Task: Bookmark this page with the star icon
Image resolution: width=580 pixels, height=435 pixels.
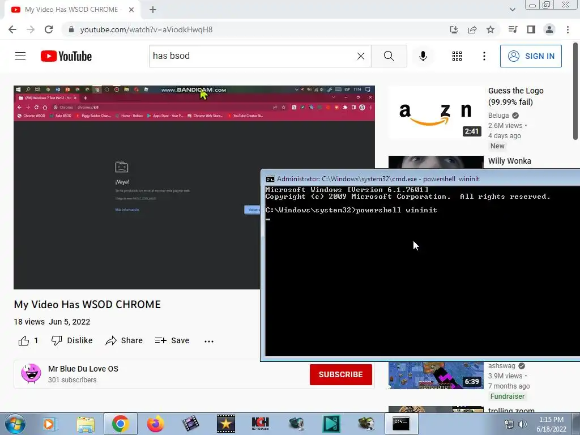Action: click(x=491, y=29)
